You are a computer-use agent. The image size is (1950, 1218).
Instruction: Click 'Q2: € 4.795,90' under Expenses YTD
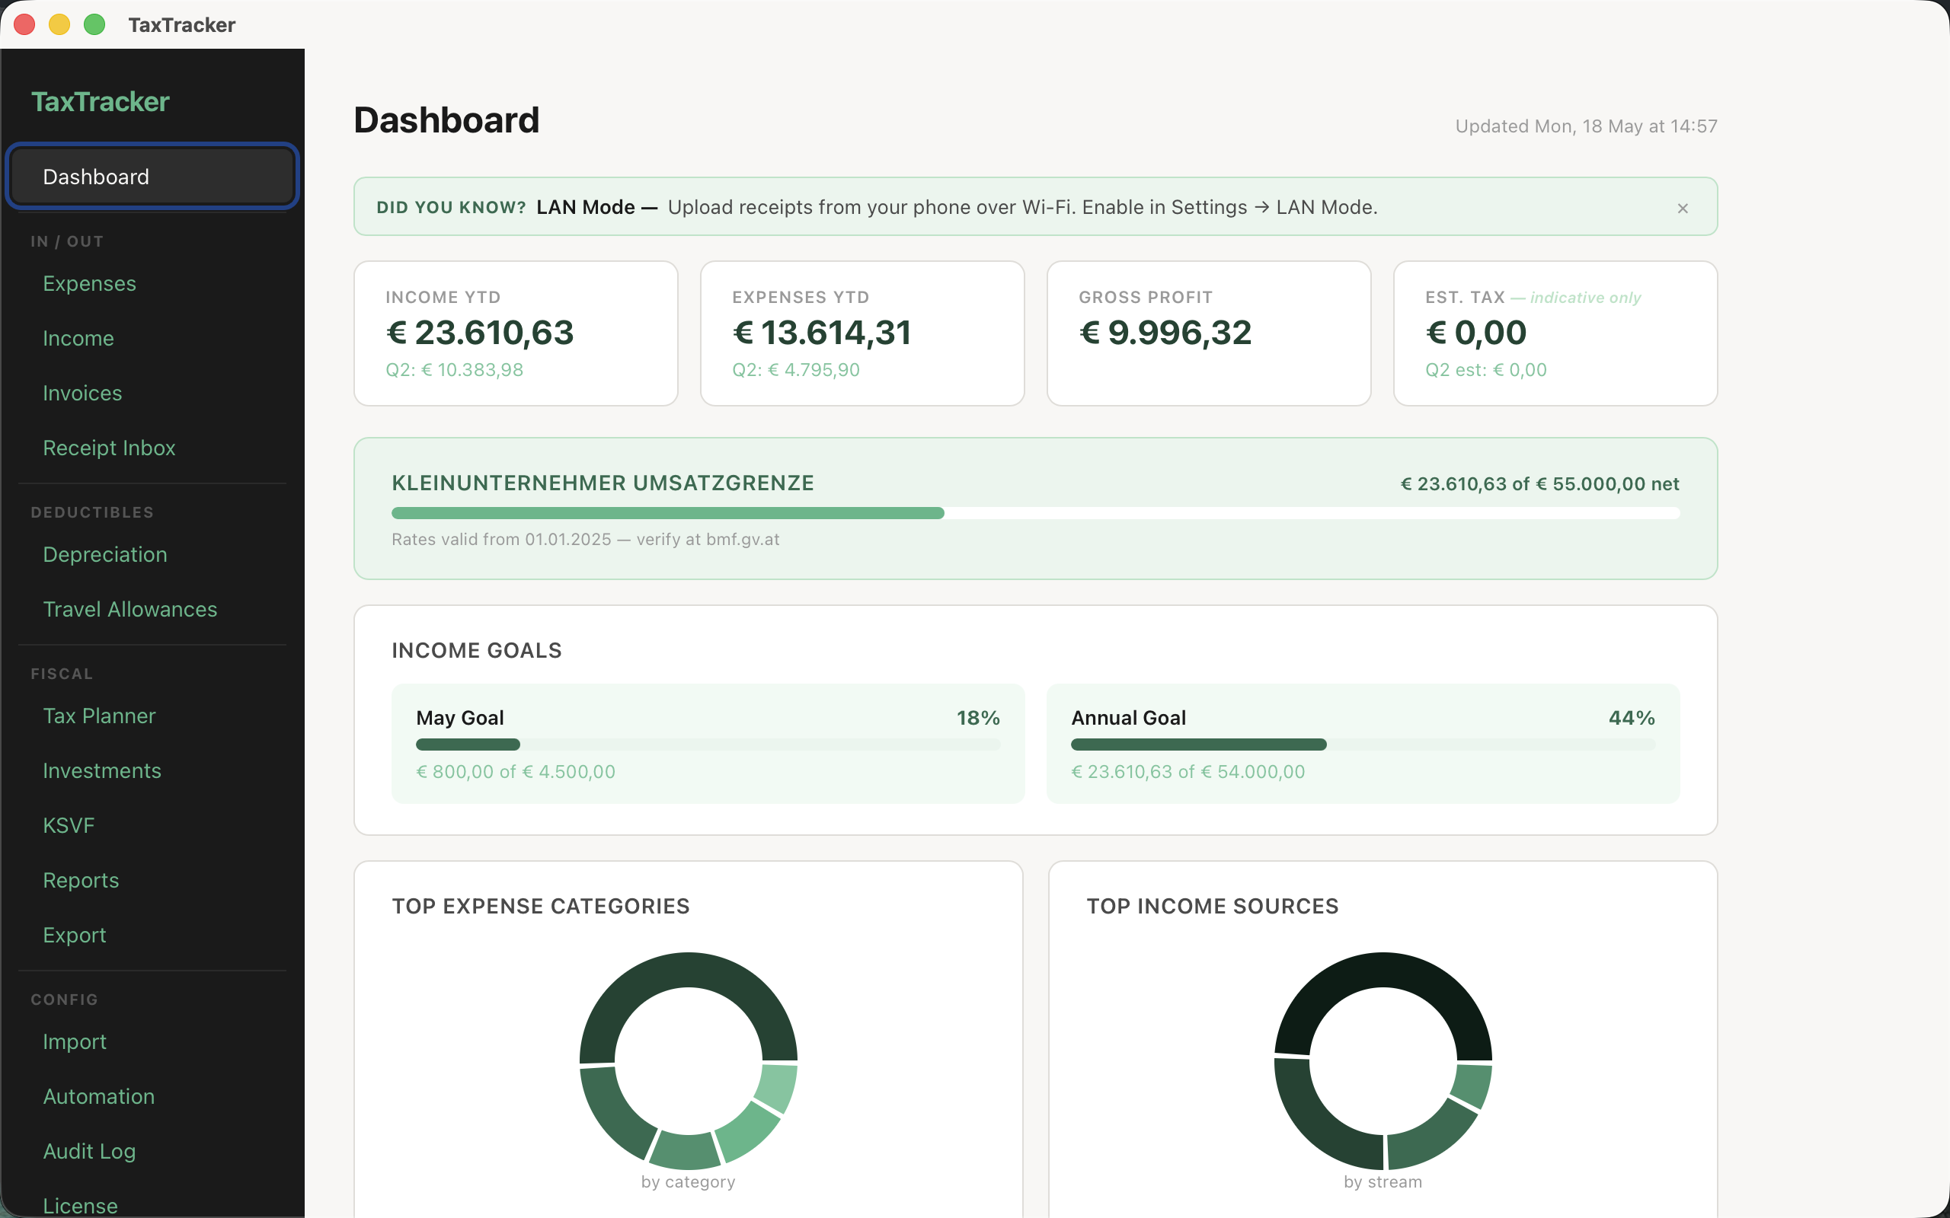(x=795, y=370)
